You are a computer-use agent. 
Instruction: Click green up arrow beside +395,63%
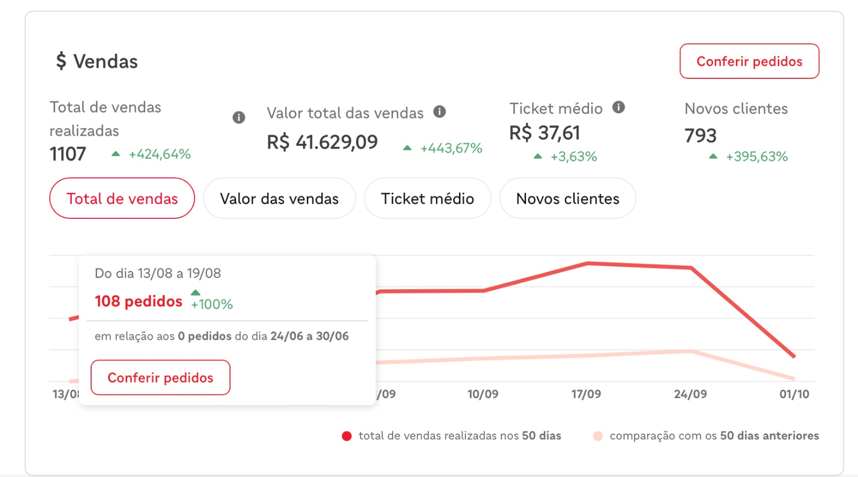713,157
